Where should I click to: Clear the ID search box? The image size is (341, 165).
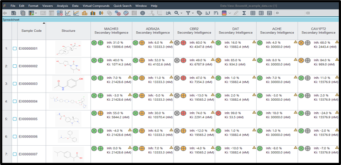[308, 13]
